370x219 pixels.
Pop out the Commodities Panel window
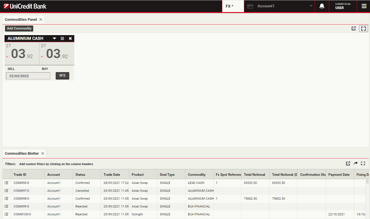click(x=354, y=28)
